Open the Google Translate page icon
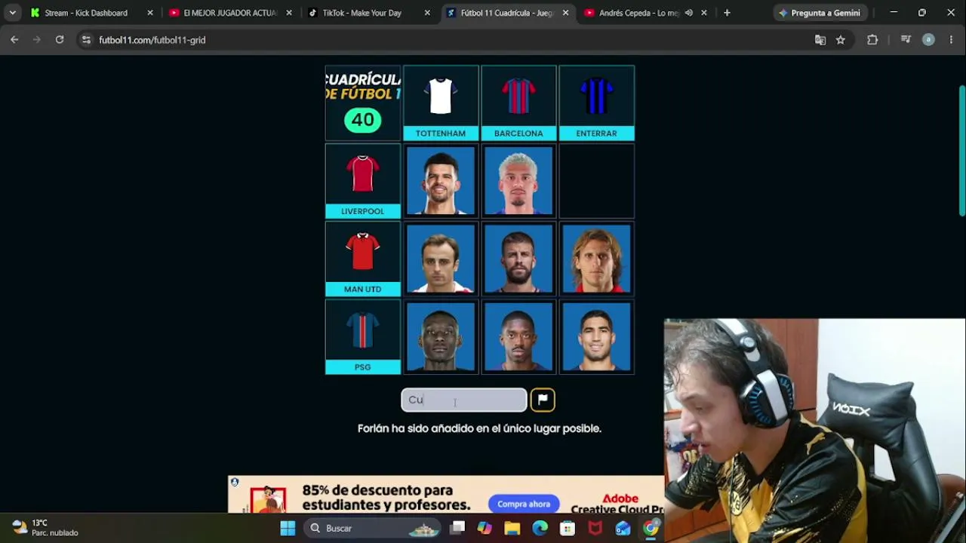966x543 pixels. pos(820,40)
